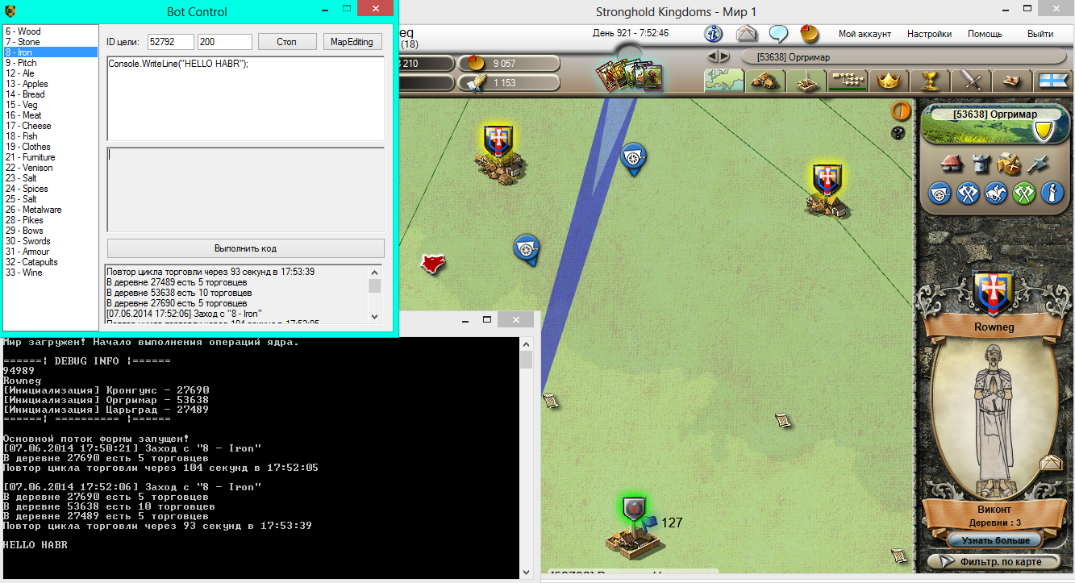The image size is (1075, 583).
Task: Switch to the village buildings tab
Action: [765, 81]
